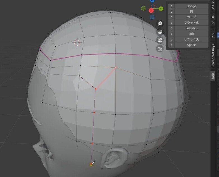Expand the Loft section arrow
Viewport: 219px width, 177px height.
171,34
